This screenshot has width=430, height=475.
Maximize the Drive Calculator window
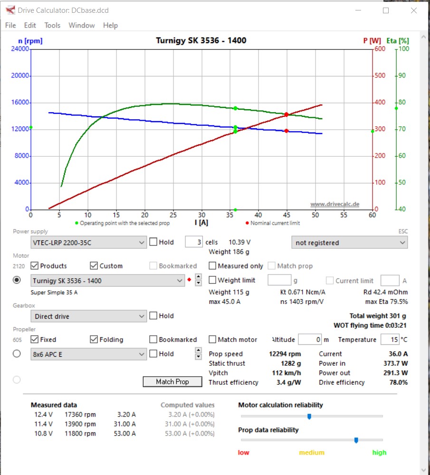point(386,10)
